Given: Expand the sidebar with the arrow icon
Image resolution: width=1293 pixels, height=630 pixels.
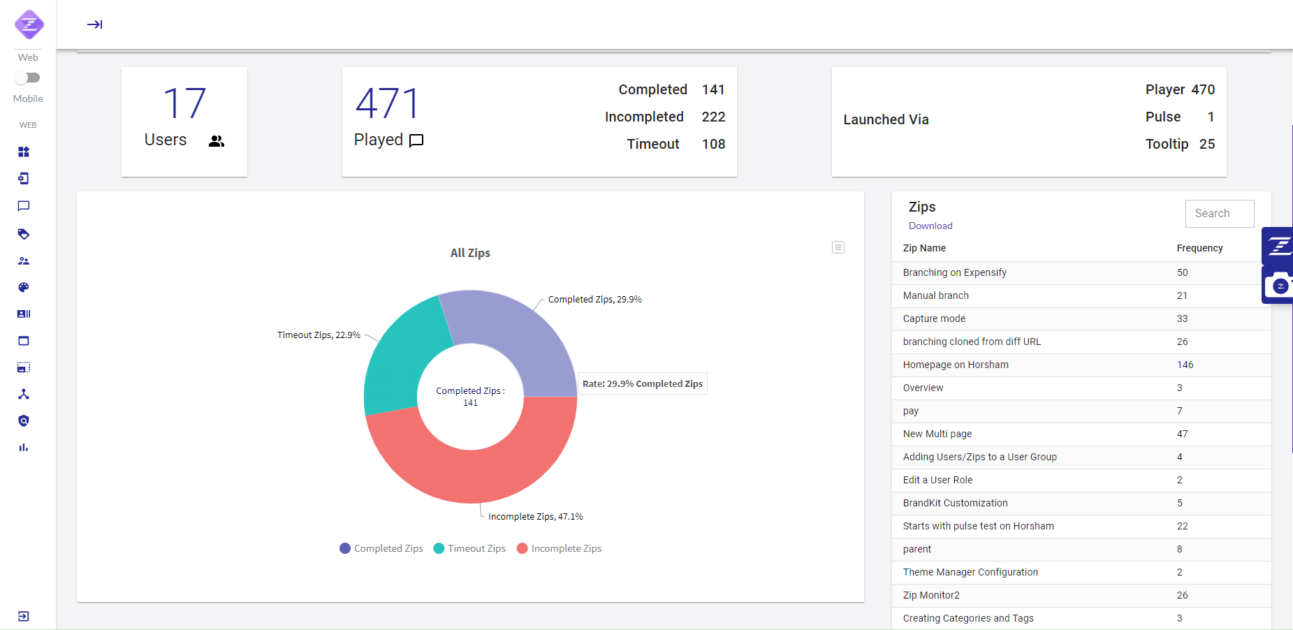Looking at the screenshot, I should coord(95,24).
